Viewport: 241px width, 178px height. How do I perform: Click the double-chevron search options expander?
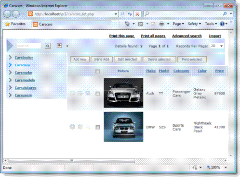67,46
